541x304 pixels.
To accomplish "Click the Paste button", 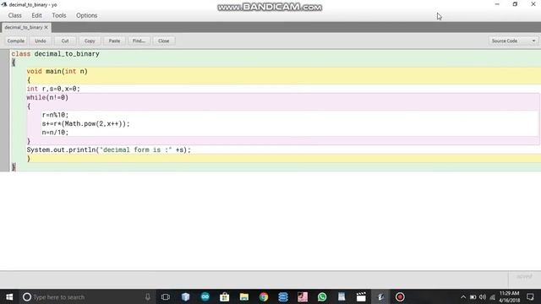I will [114, 41].
